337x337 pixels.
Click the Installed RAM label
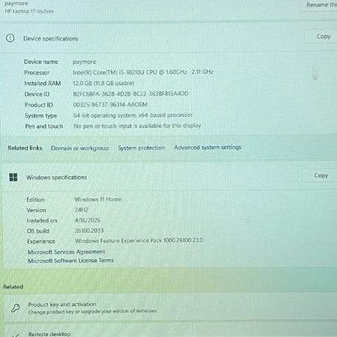coord(43,84)
